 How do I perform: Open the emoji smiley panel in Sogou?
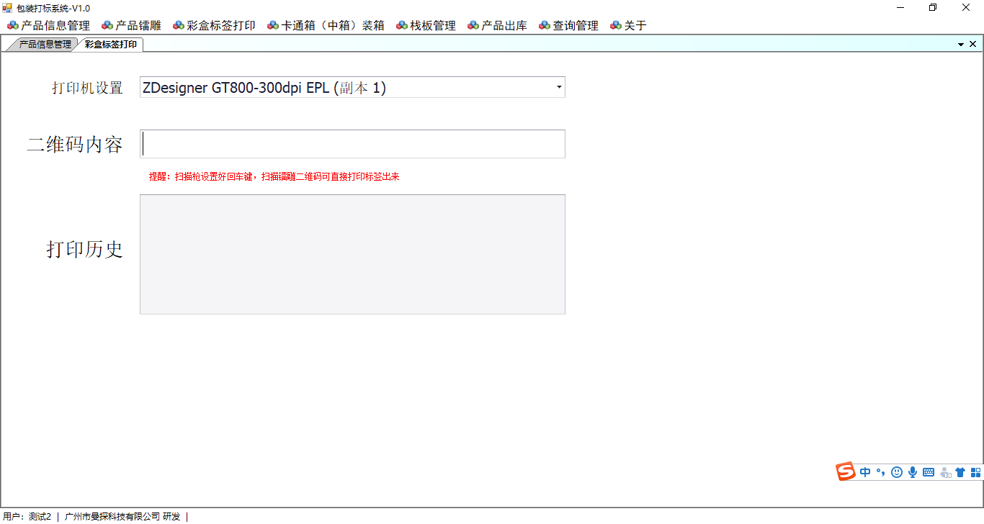[x=897, y=472]
